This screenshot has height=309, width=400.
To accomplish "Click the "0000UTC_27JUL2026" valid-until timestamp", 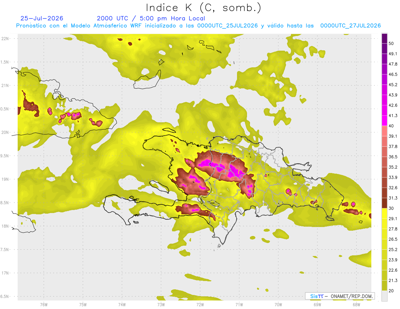I will pos(350,26).
